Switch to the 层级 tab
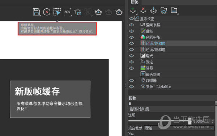The height and width of the screenshot is (136, 217). (x=135, y=2)
